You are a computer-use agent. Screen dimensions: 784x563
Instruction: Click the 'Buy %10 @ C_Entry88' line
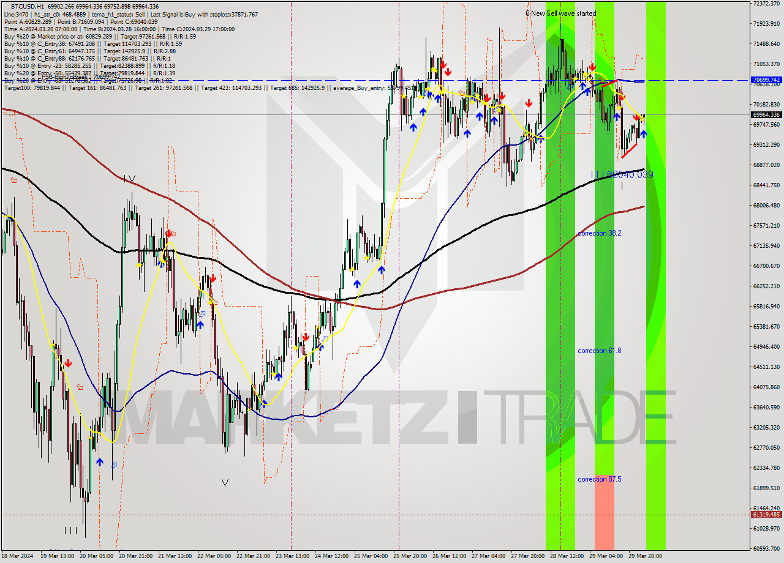point(87,58)
